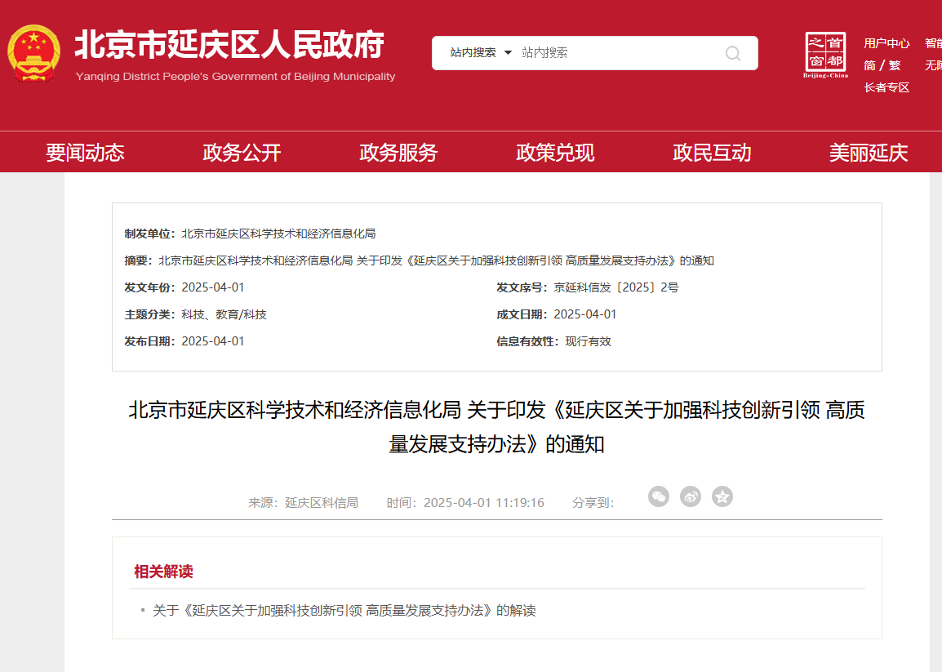The width and height of the screenshot is (942, 672).
Task: Enter the 长者专区 senior citizens zone
Action: [886, 87]
